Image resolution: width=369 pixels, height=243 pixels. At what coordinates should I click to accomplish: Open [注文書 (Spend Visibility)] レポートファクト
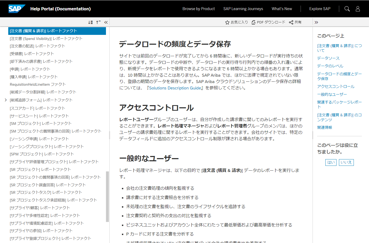click(x=46, y=39)
